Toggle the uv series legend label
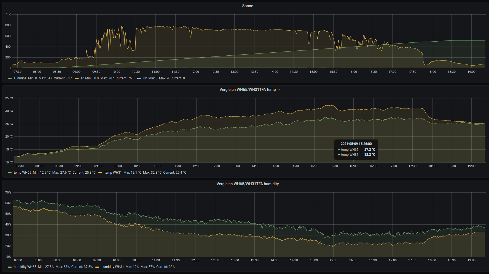The width and height of the screenshot is (489, 274). (x=145, y=78)
